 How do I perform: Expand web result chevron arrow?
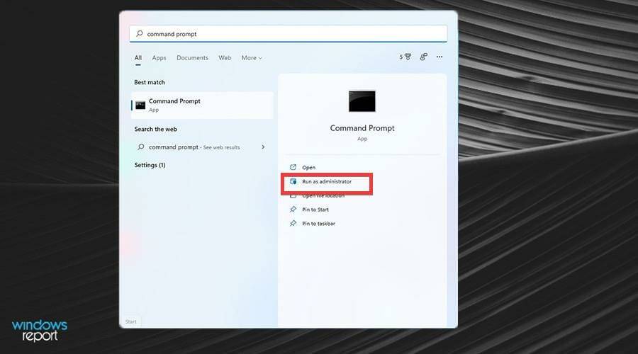pyautogui.click(x=263, y=147)
